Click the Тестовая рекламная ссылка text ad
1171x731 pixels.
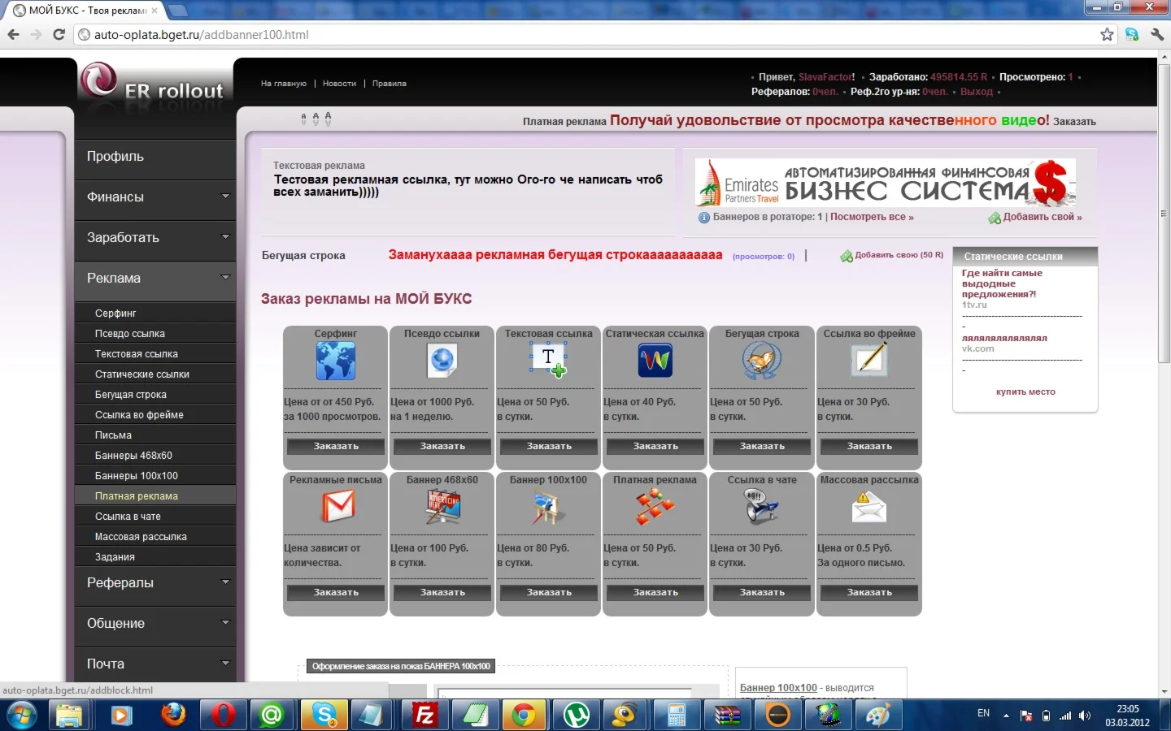tap(468, 185)
